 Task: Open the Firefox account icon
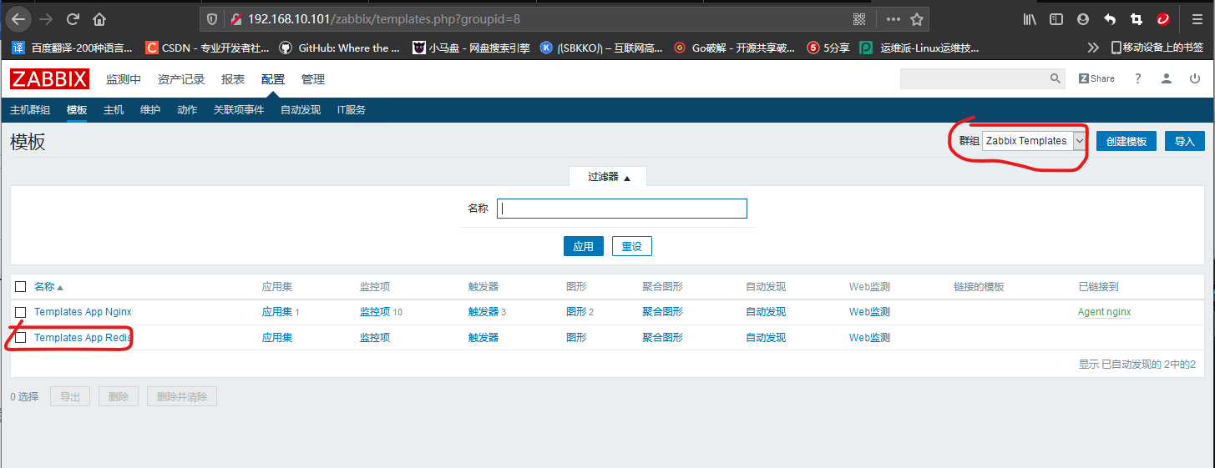[x=1083, y=18]
